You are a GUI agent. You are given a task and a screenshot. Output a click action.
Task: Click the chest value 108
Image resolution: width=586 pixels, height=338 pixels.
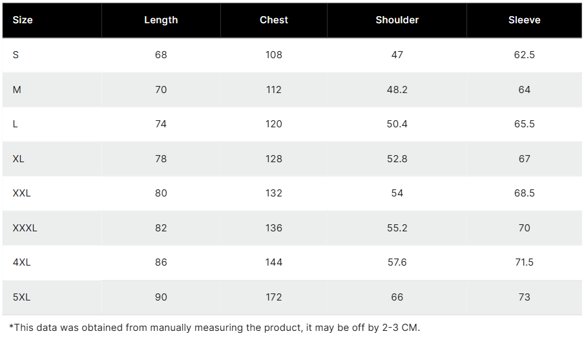pyautogui.click(x=274, y=55)
